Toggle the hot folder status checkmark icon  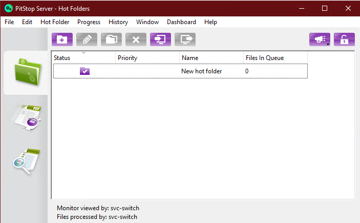pos(84,71)
